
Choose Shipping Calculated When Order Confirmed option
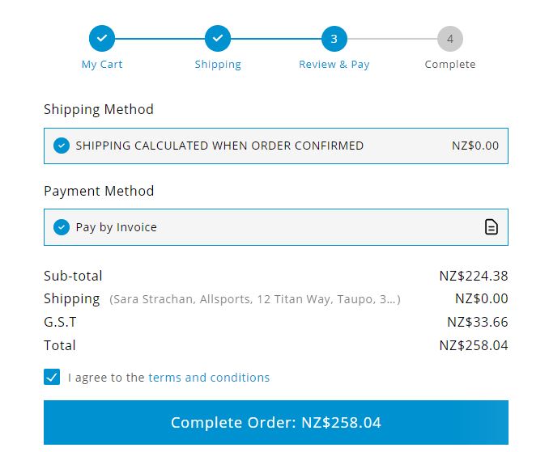[219, 146]
